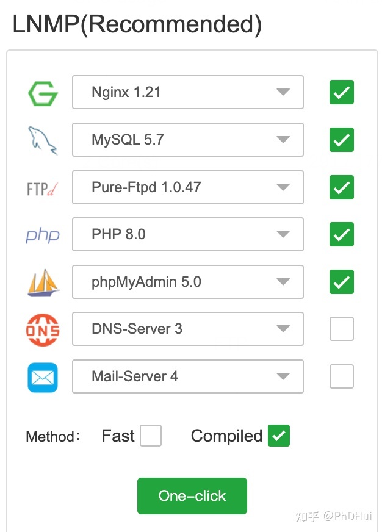382x532 pixels.
Task: Toggle the Compiled method checkbox
Action: [x=279, y=436]
